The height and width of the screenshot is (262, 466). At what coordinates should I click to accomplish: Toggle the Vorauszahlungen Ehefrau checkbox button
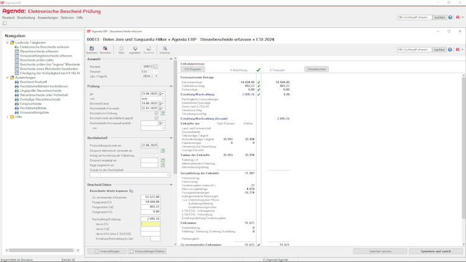click(147, 251)
